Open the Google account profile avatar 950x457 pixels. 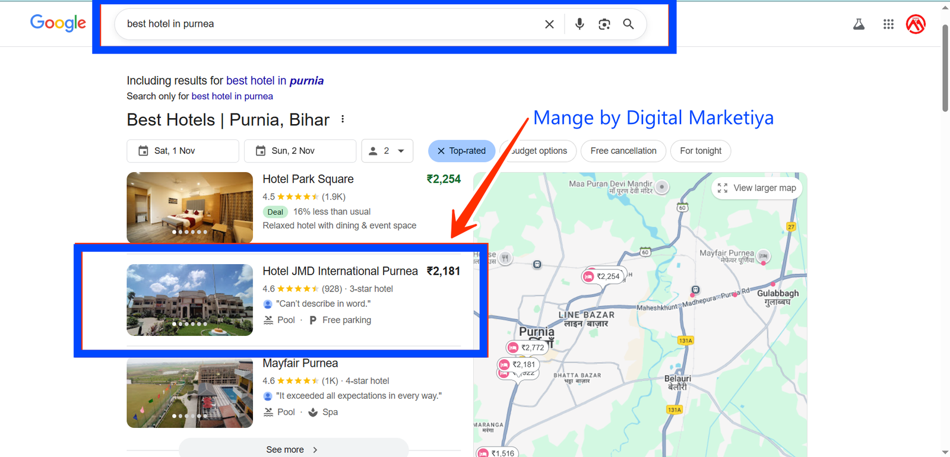pyautogui.click(x=916, y=24)
